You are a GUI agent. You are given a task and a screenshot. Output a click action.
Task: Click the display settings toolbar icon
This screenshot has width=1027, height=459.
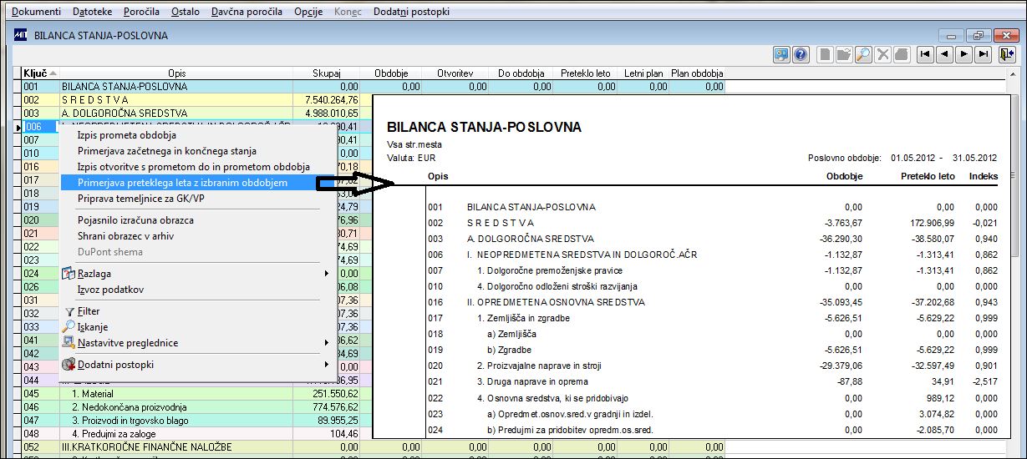[781, 53]
